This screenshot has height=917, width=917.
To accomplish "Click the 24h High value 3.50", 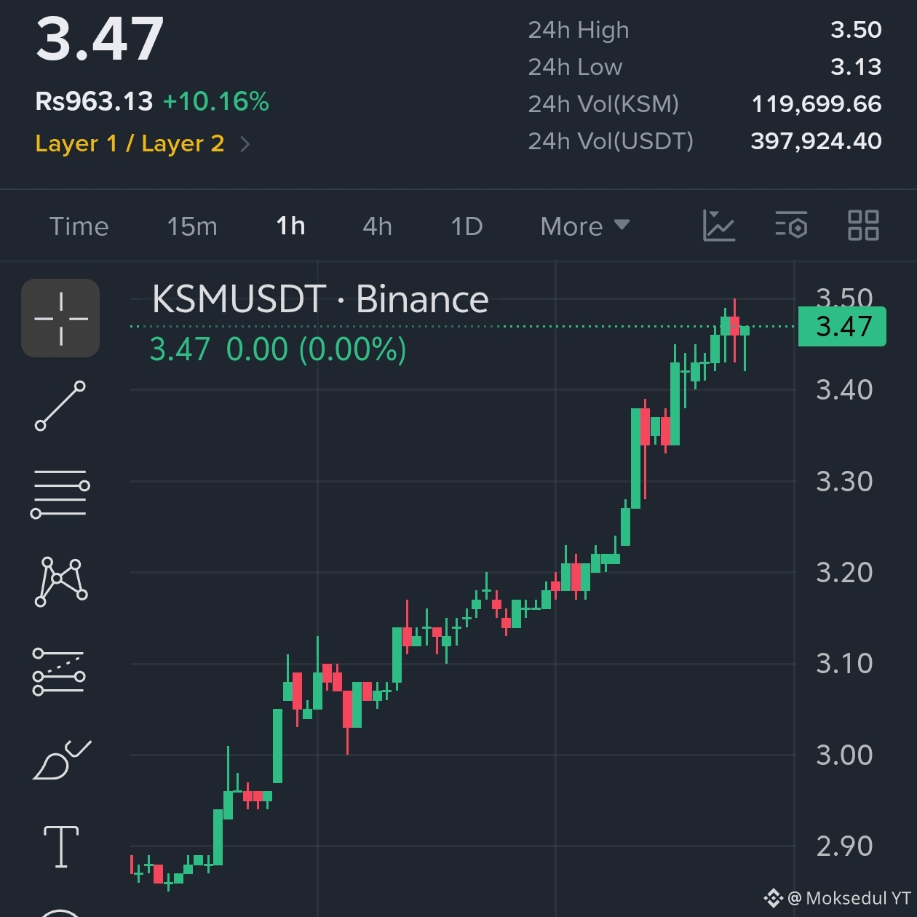I will (x=856, y=30).
